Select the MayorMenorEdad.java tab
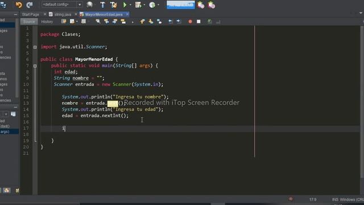Screen dimensions: 364x205 coord(104,14)
